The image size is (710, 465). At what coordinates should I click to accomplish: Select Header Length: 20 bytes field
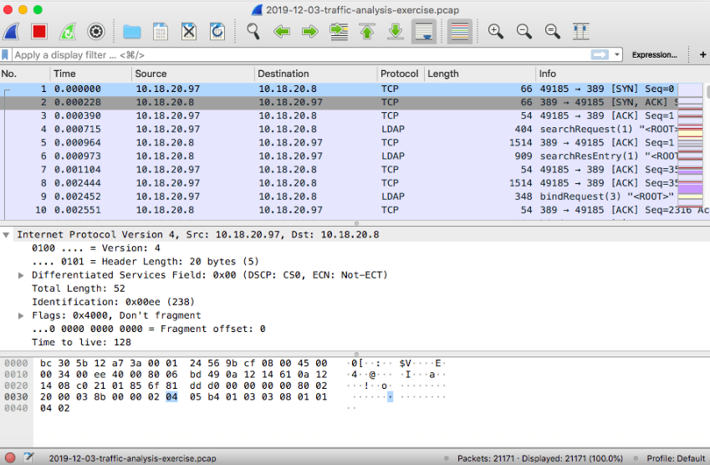(145, 262)
